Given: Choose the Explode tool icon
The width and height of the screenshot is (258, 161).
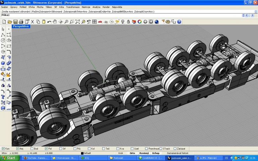Looking at the screenshot, I should point(9,75).
